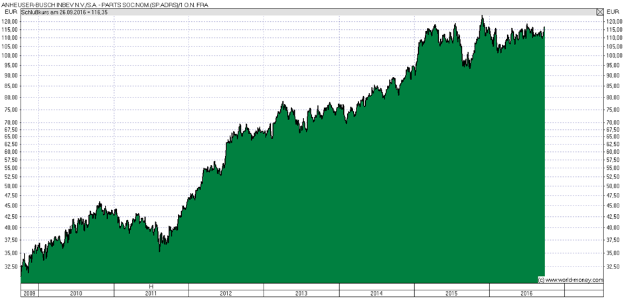
Task: Click 62,50 on the left price axis
Action: pos(11,144)
